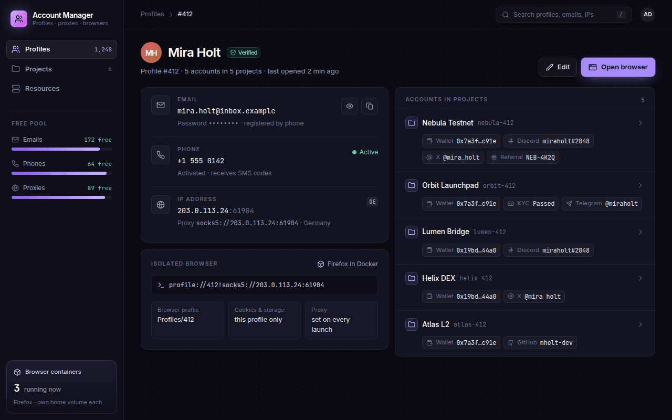672x420 pixels.
Task: Focus the search profiles input field
Action: point(563,15)
